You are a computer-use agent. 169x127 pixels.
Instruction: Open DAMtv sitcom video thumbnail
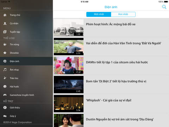pos(69,66)
